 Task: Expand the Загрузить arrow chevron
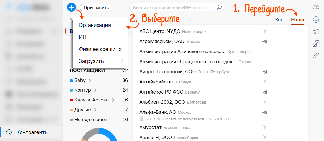point(122,61)
